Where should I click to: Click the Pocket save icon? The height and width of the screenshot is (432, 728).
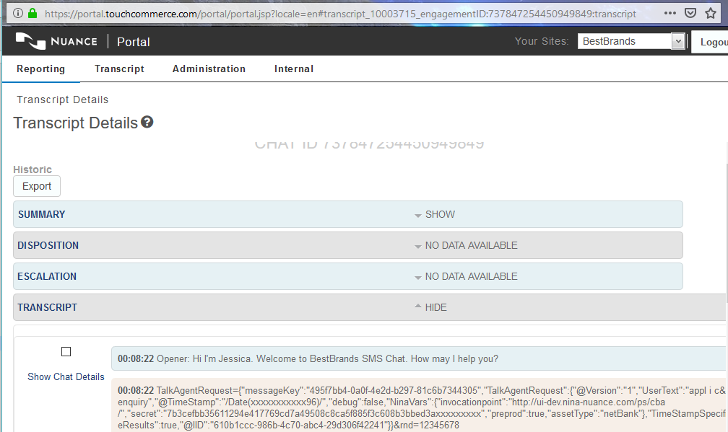click(x=690, y=13)
